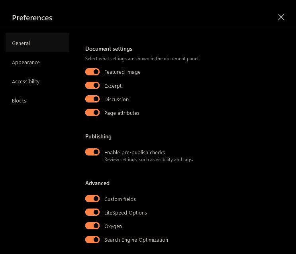
Task: Disable the Oxygen toggle switch
Action: coord(92,226)
